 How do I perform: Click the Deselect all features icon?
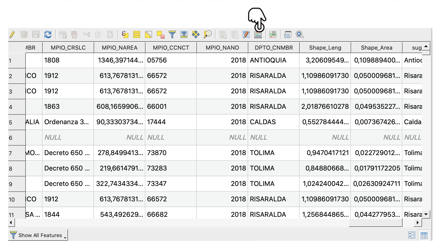coord(160,34)
